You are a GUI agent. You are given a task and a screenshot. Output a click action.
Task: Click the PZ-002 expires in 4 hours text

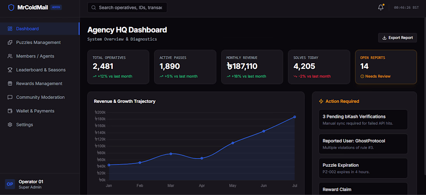pos(346,172)
